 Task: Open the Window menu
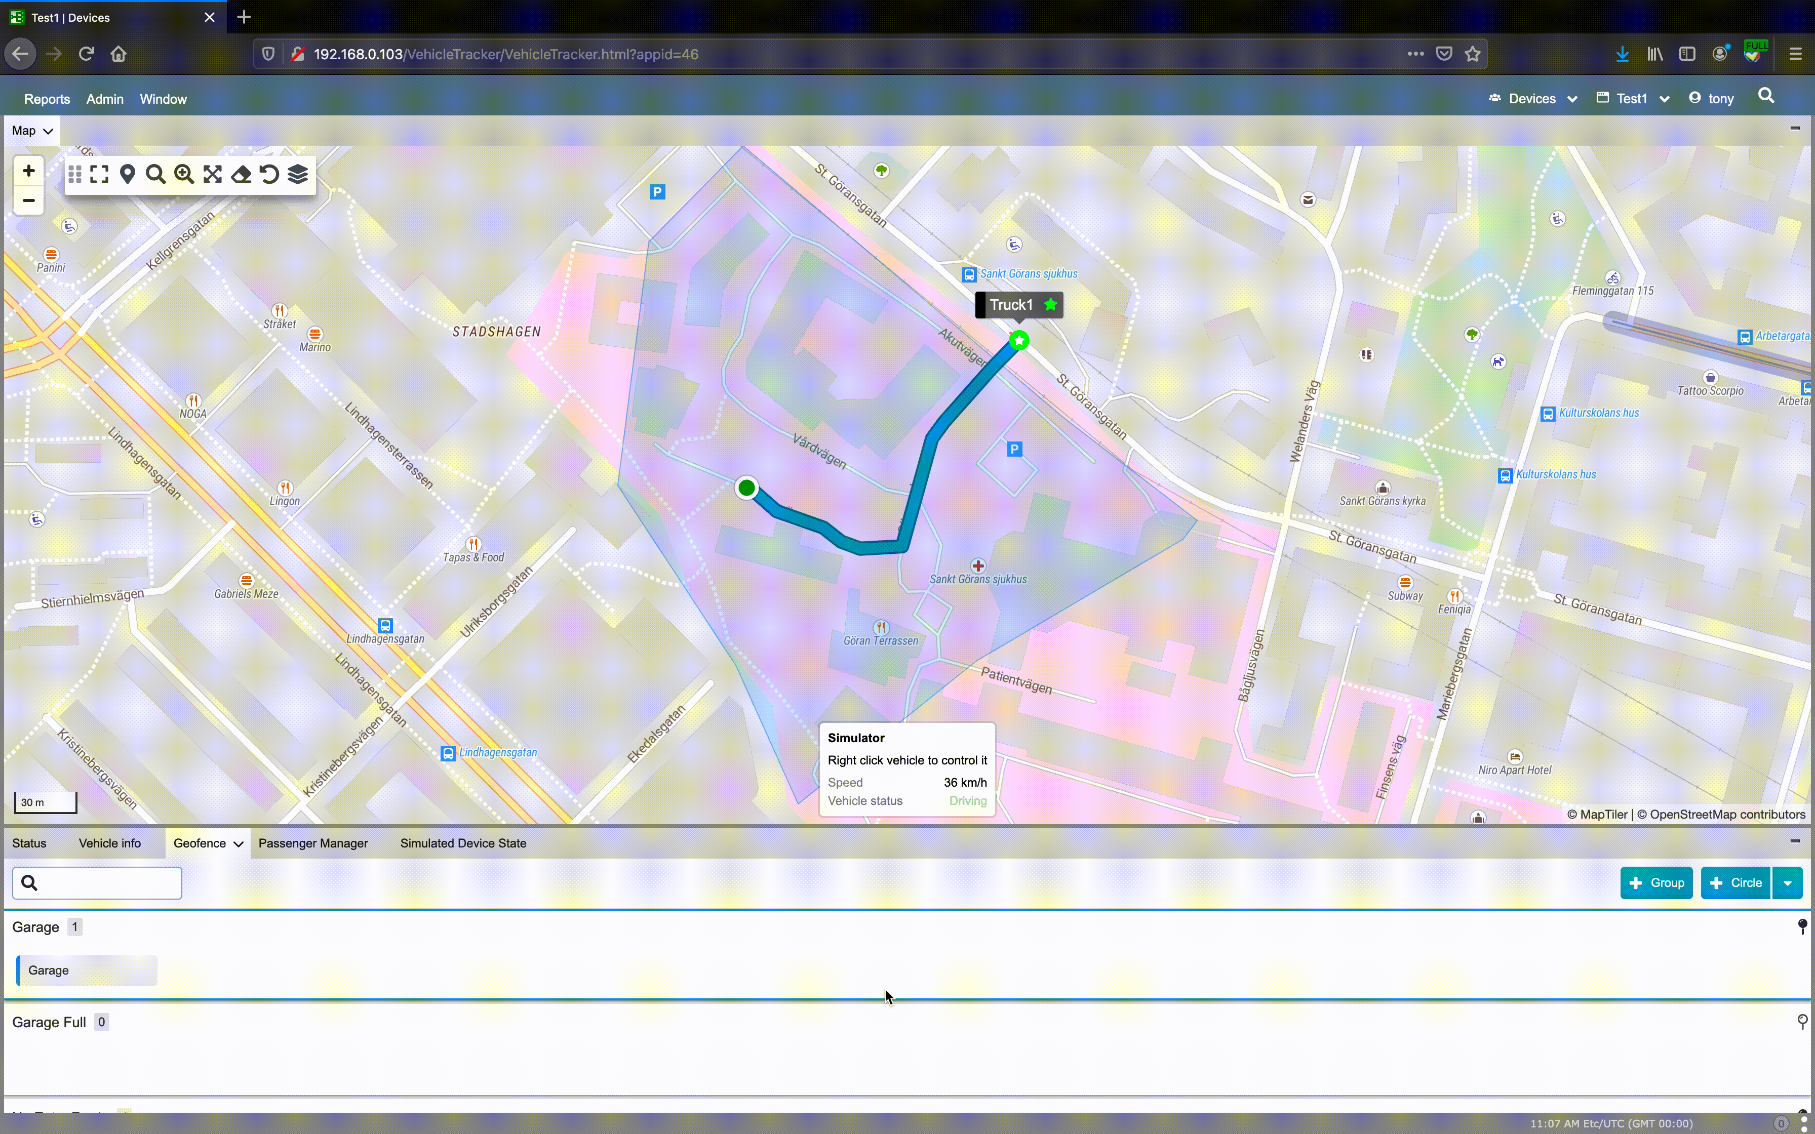tap(164, 99)
